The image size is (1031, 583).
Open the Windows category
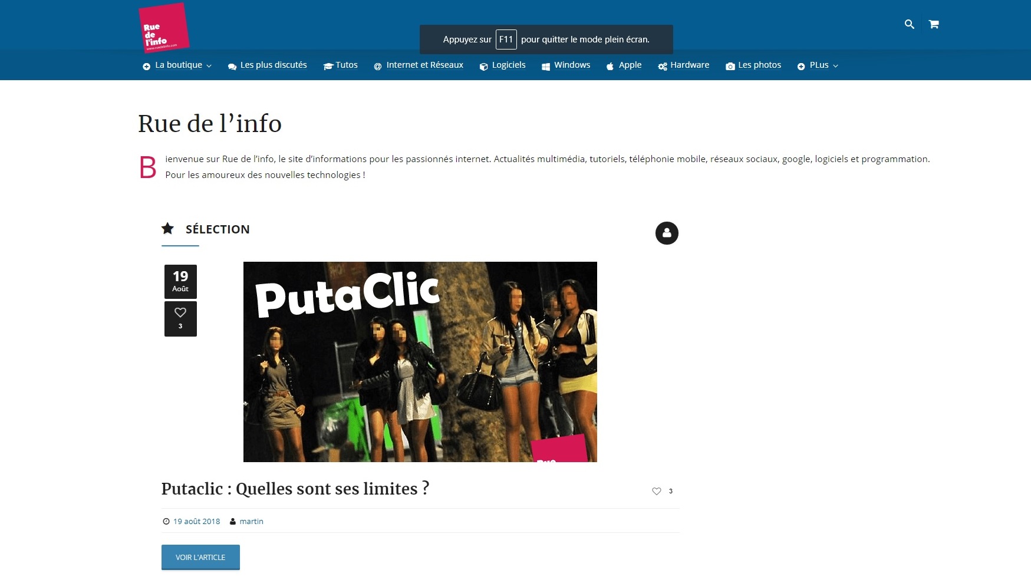572,65
